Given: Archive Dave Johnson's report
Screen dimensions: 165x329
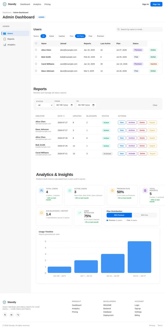Looking at the screenshot, I should 131,130.
